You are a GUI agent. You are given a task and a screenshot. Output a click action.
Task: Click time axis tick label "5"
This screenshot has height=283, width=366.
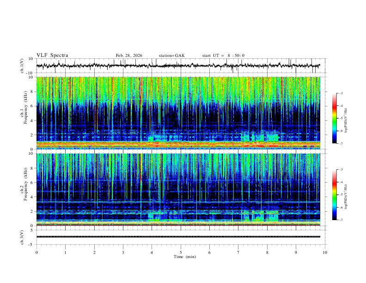181,252
